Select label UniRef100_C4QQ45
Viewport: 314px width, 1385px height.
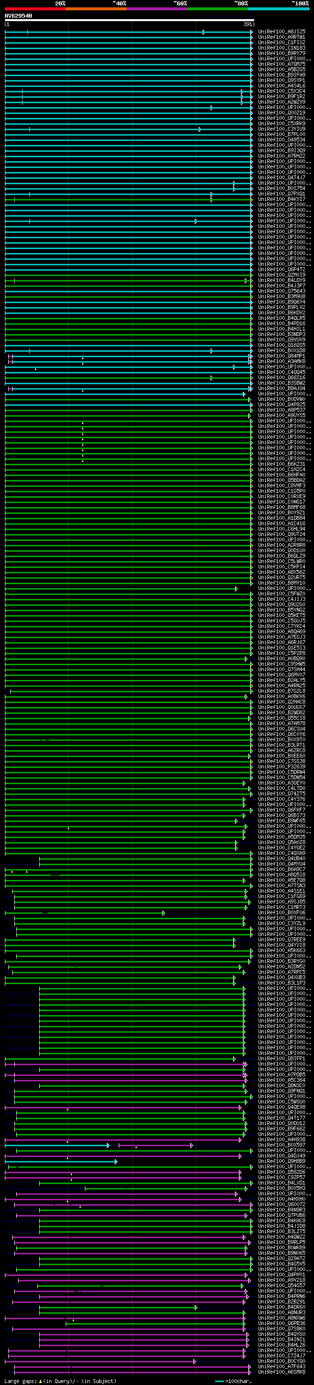282,372
